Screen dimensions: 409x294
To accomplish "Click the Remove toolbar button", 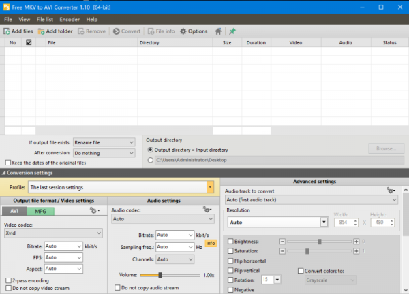I will pyautogui.click(x=91, y=31).
